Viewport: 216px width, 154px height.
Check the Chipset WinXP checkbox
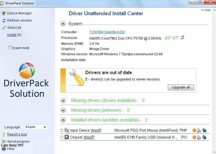click(62, 137)
